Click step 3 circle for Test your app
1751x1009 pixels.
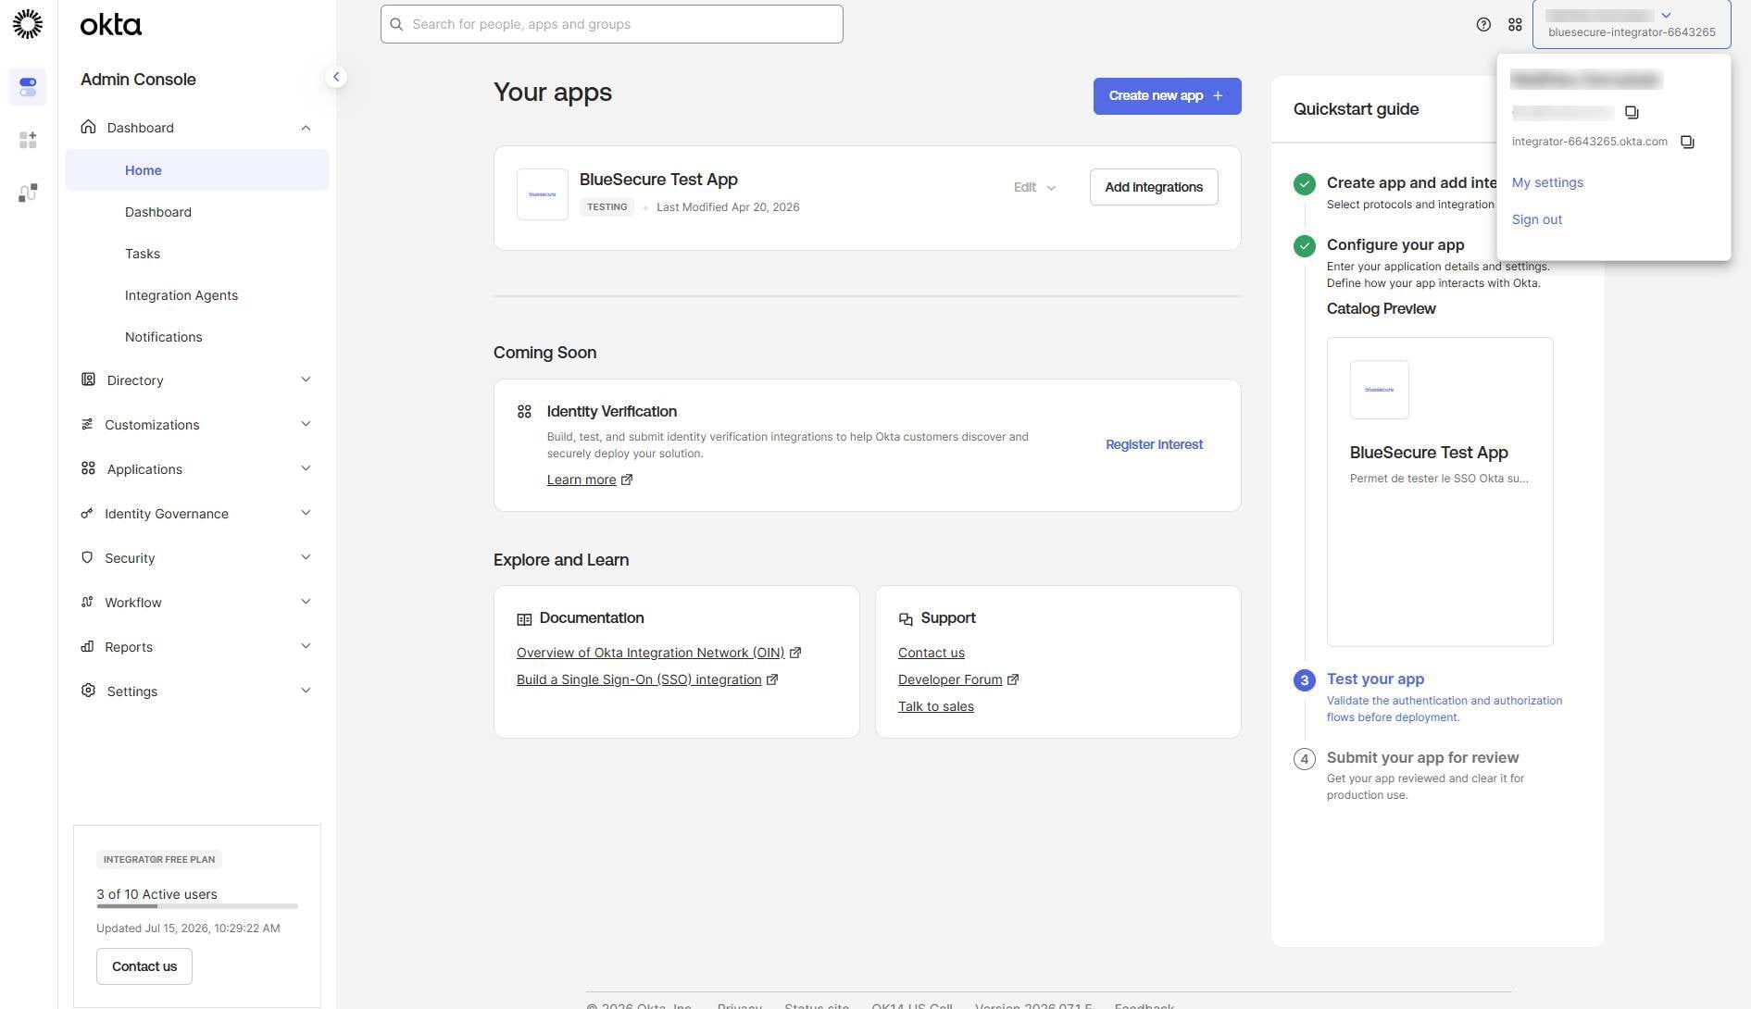coord(1304,680)
